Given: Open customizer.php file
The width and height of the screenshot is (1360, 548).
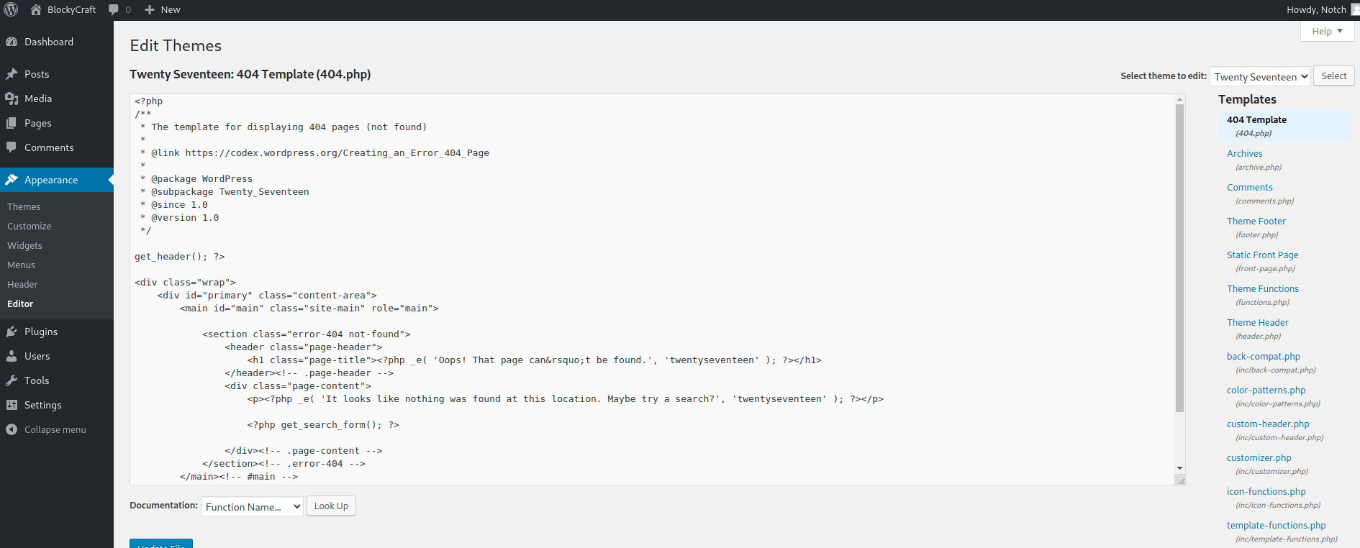Looking at the screenshot, I should (x=1259, y=457).
